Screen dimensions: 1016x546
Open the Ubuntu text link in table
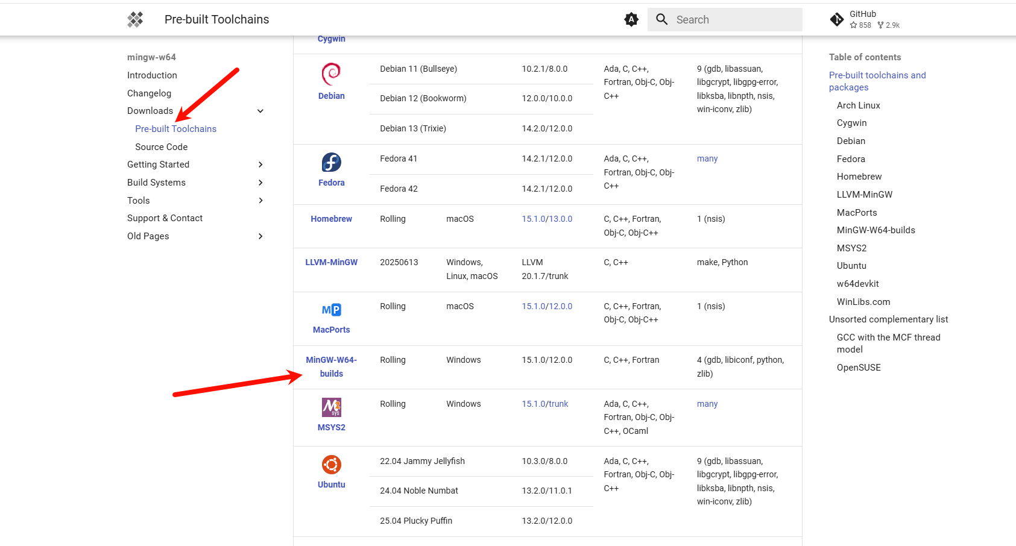(x=332, y=485)
